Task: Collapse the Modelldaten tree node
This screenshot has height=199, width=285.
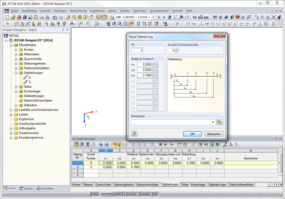Action: click(x=11, y=45)
